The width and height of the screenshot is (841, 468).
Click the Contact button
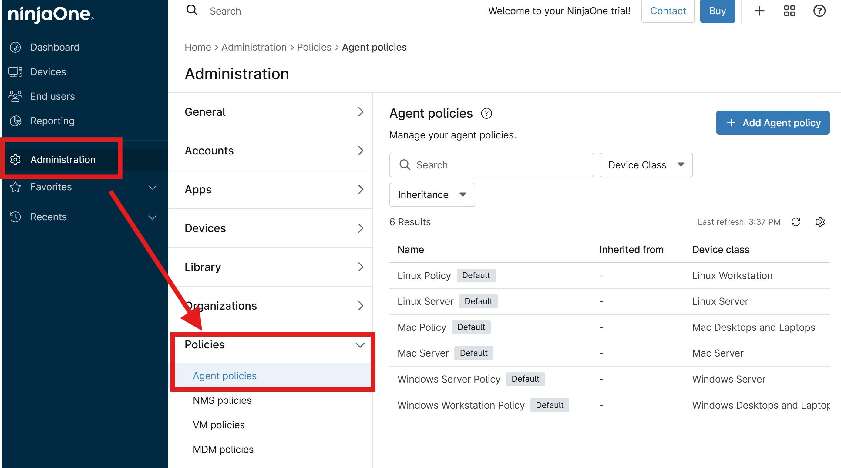click(x=668, y=11)
